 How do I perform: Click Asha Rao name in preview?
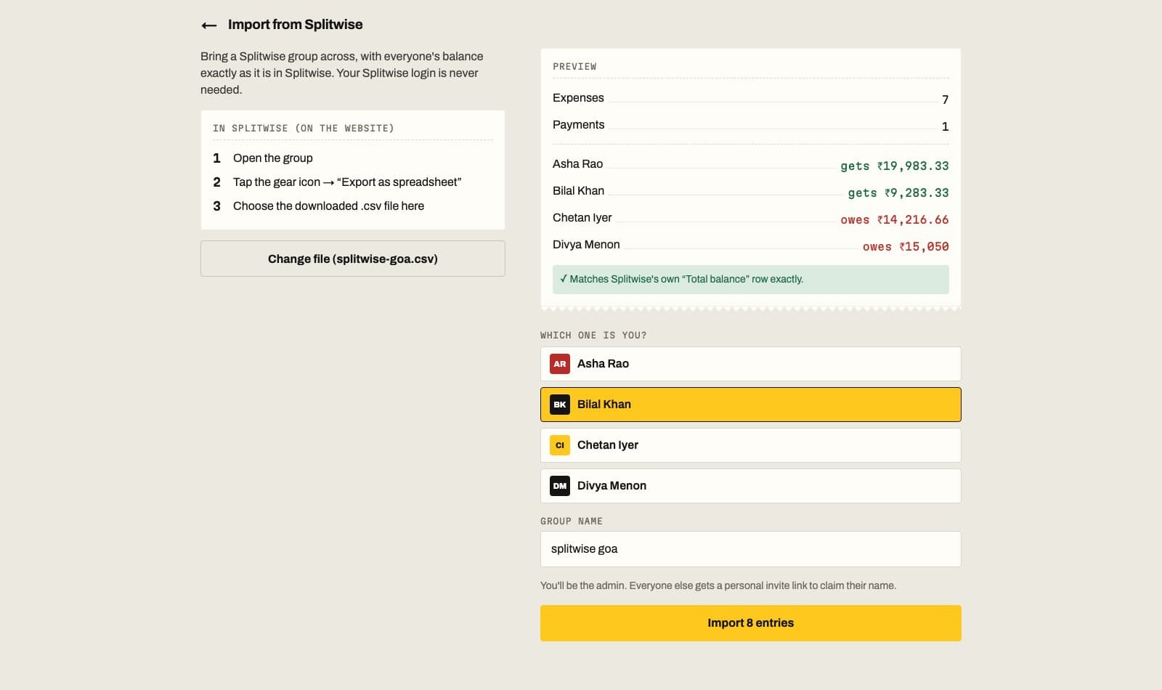(x=577, y=164)
